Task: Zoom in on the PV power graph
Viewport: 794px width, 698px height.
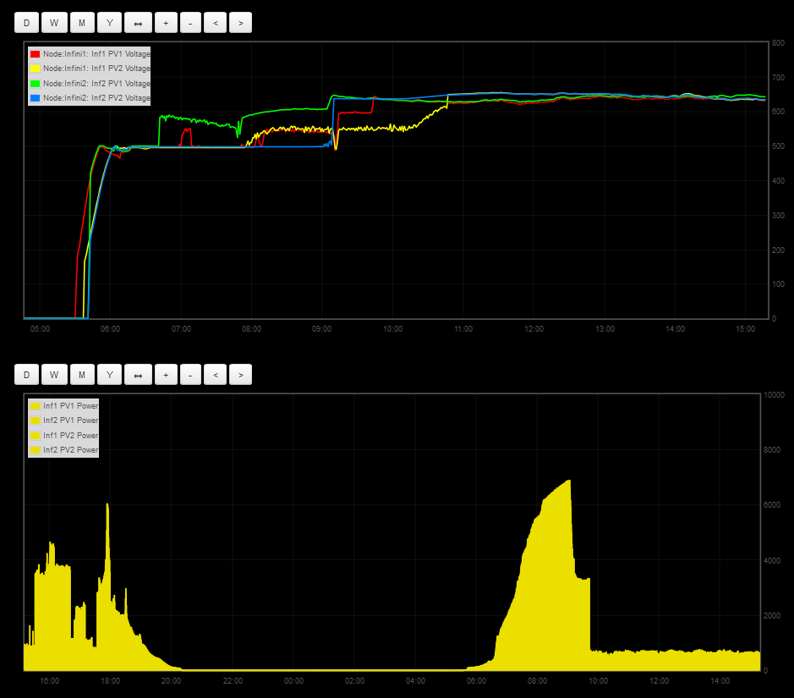Action: point(166,375)
